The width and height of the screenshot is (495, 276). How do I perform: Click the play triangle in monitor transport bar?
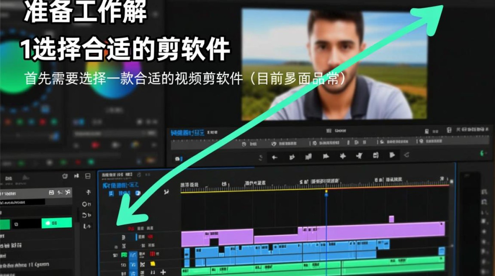(x=392, y=155)
